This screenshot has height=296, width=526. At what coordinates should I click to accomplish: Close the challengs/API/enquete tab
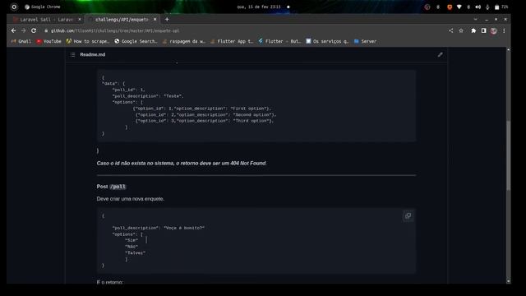(155, 20)
